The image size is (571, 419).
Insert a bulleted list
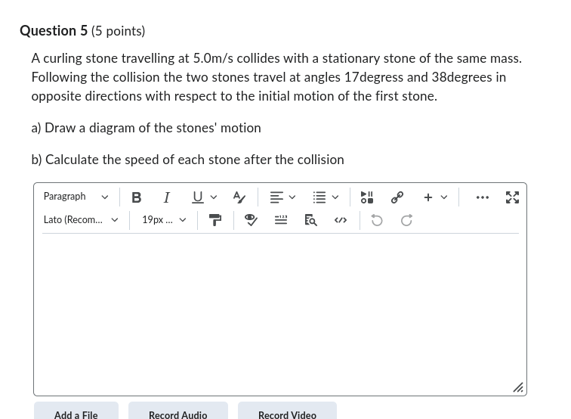click(x=319, y=197)
